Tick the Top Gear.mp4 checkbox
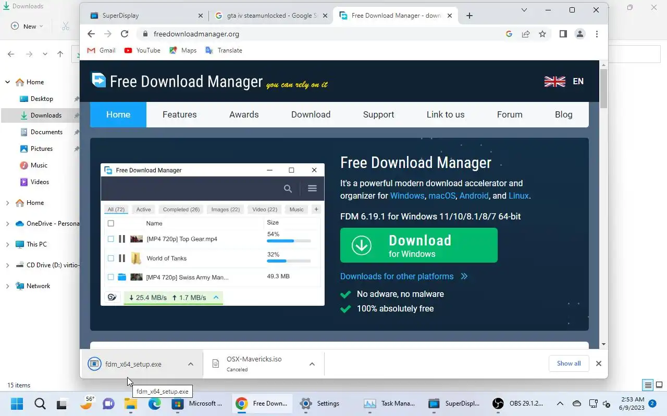This screenshot has height=416, width=667. [110, 239]
